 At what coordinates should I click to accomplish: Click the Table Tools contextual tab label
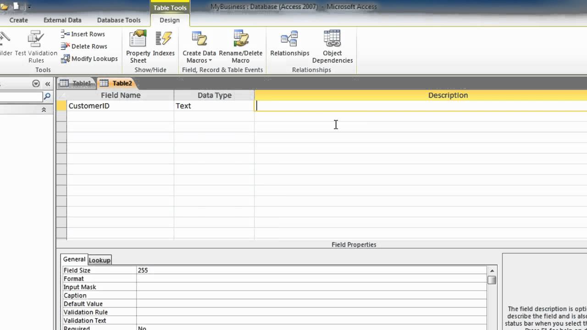[x=170, y=8]
